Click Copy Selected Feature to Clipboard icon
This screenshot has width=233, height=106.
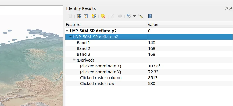(112, 16)
